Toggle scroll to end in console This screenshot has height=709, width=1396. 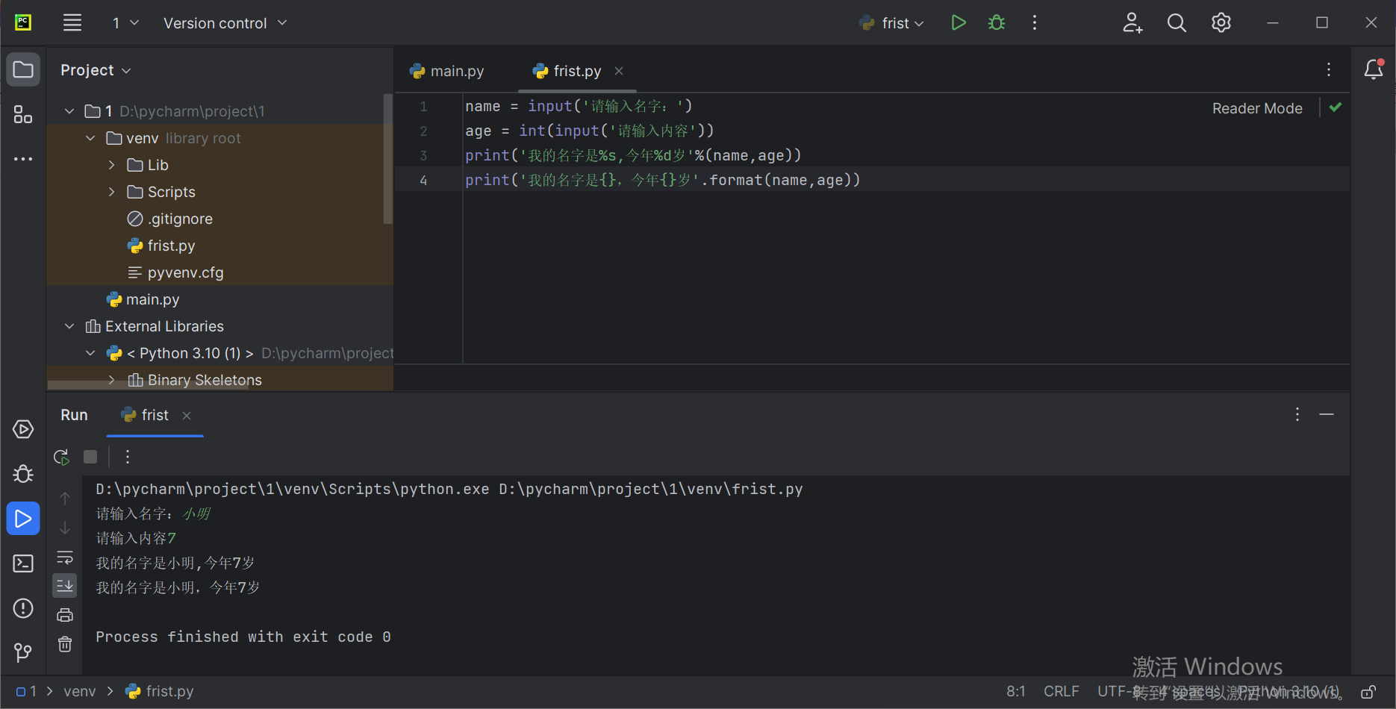[x=65, y=586]
